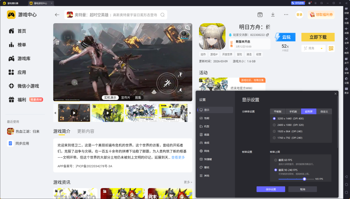Click the 保存设置 button
350x199 pixels.
click(x=271, y=189)
